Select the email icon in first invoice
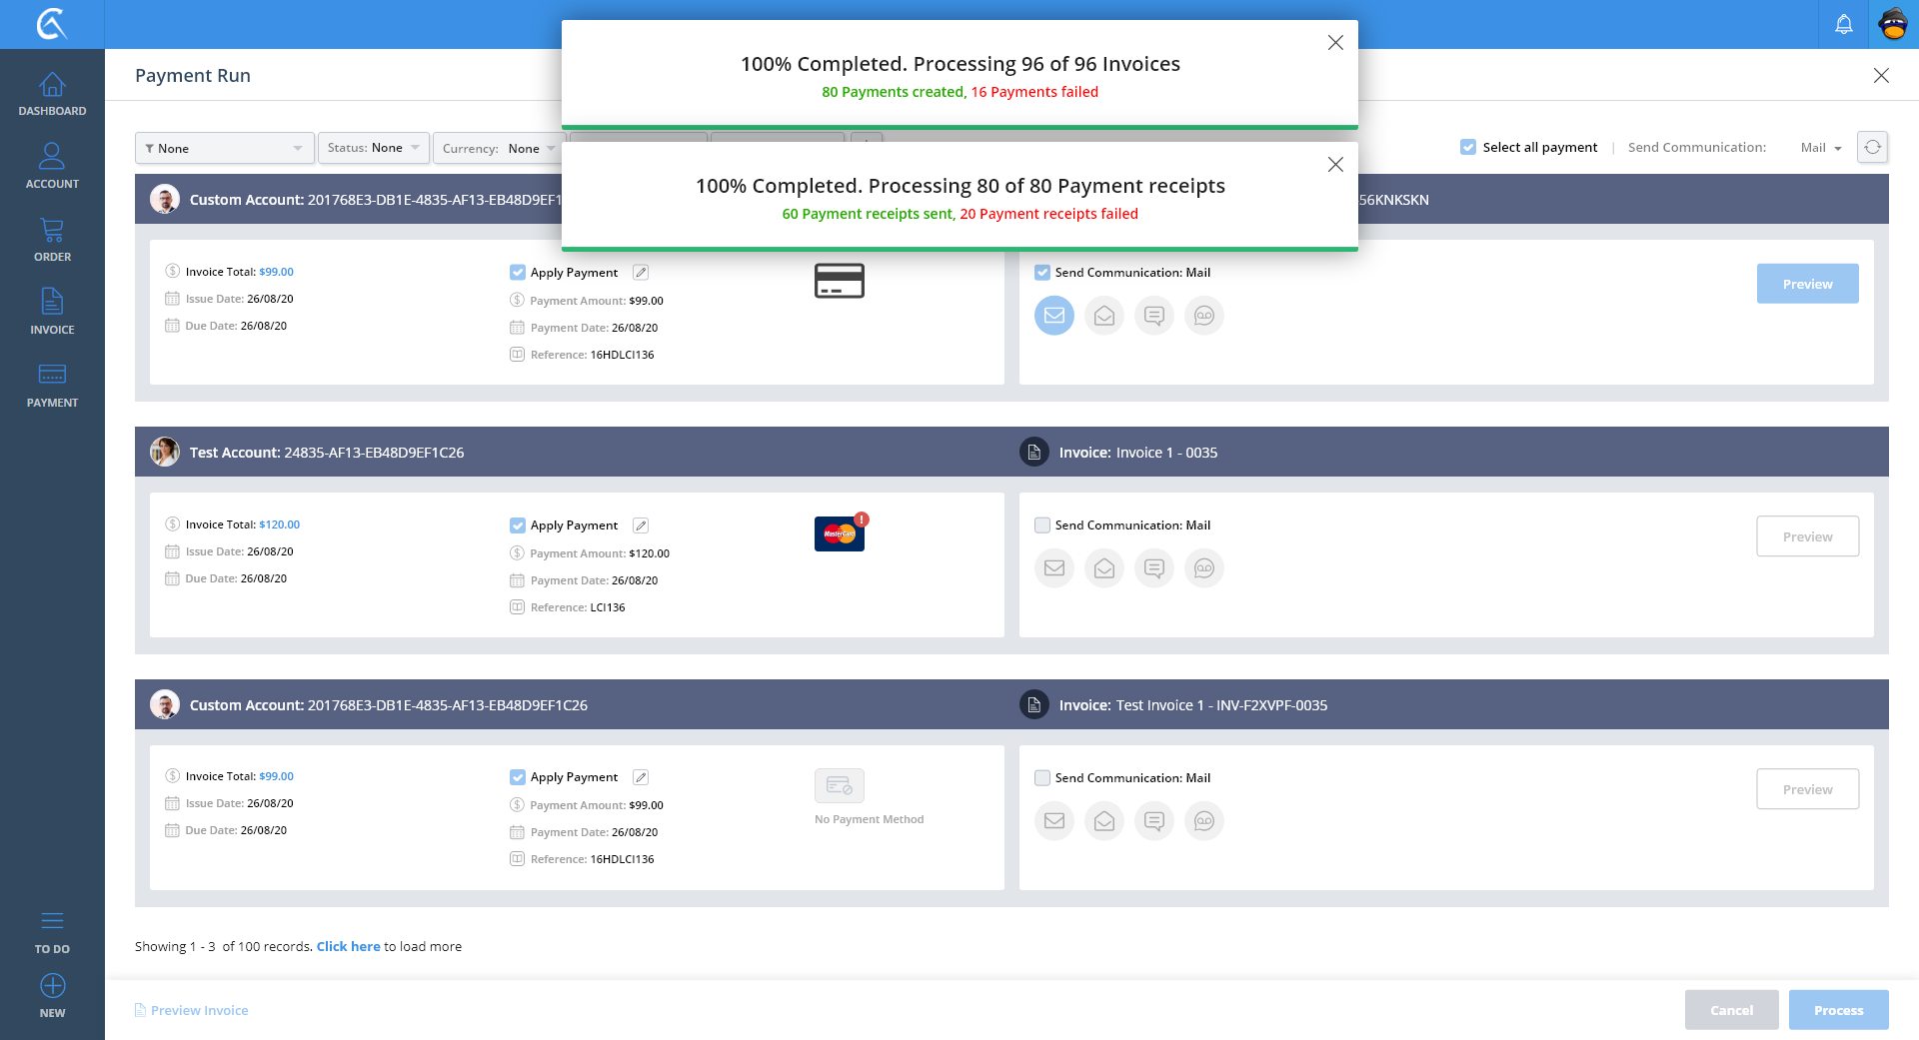Image resolution: width=1919 pixels, height=1040 pixels. pyautogui.click(x=1053, y=316)
